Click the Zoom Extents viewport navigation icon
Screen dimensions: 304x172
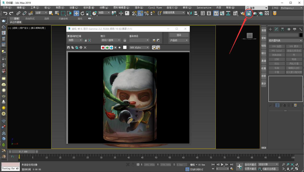pyautogui.click(x=292, y=164)
